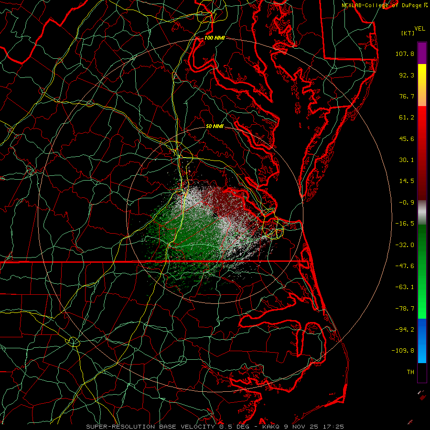
Task: Click the 50 NMI range ring label
Action: pos(215,126)
